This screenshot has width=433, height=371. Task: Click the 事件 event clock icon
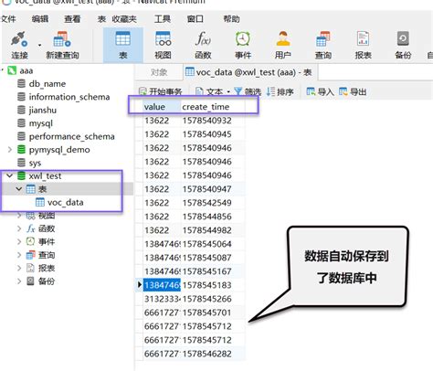point(243,39)
